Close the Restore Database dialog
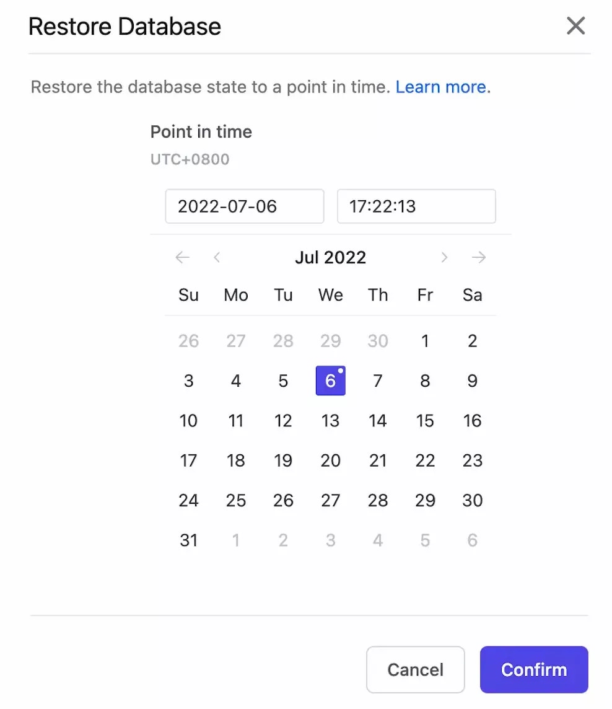Image resolution: width=612 pixels, height=709 pixels. pyautogui.click(x=575, y=26)
